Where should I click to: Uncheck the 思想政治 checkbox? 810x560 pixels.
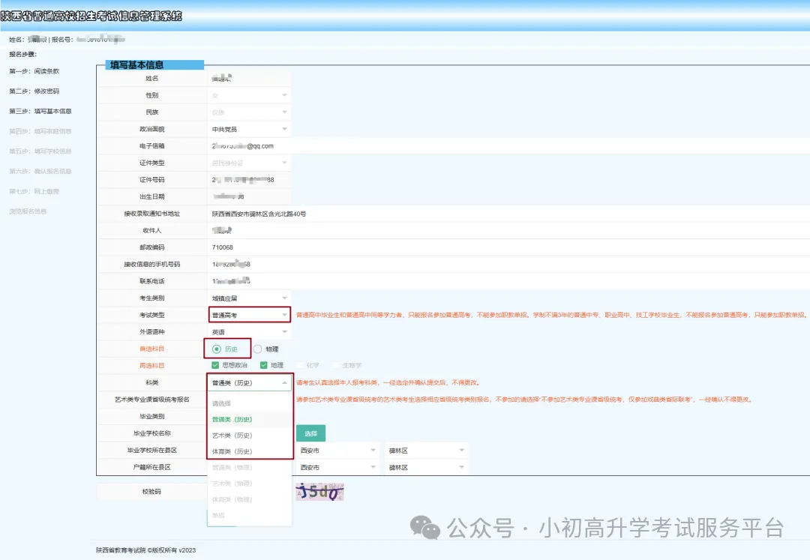point(215,365)
